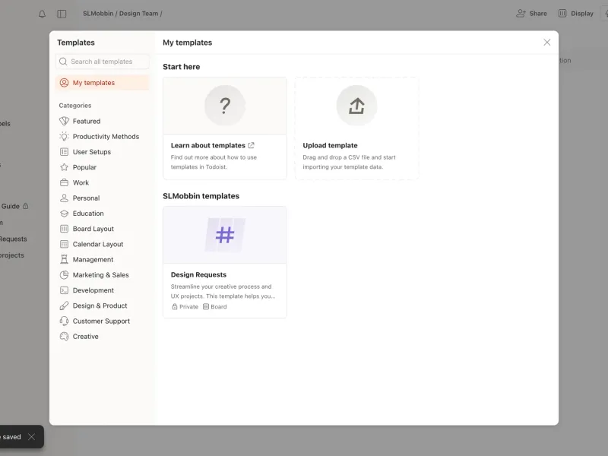Click the Marketing & Sales pie chart icon
The image size is (608, 456).
tap(64, 275)
